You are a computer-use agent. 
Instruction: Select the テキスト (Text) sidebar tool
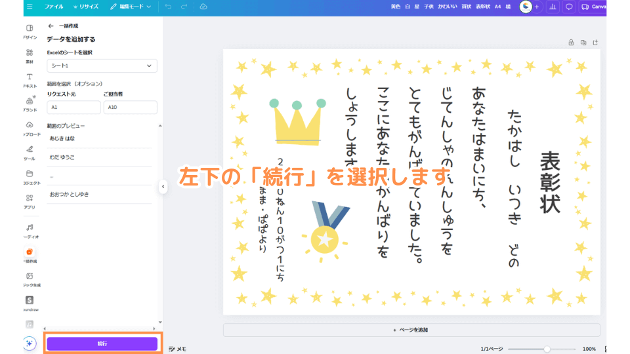30,80
